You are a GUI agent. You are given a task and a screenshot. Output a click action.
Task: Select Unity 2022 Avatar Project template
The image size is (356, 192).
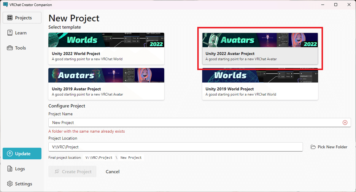(260, 48)
